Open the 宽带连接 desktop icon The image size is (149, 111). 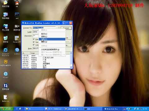[x=6, y=87]
